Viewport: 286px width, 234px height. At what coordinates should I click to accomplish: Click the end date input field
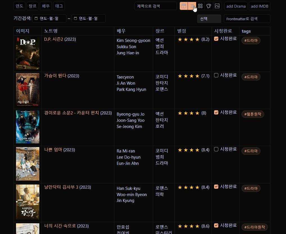[88, 19]
